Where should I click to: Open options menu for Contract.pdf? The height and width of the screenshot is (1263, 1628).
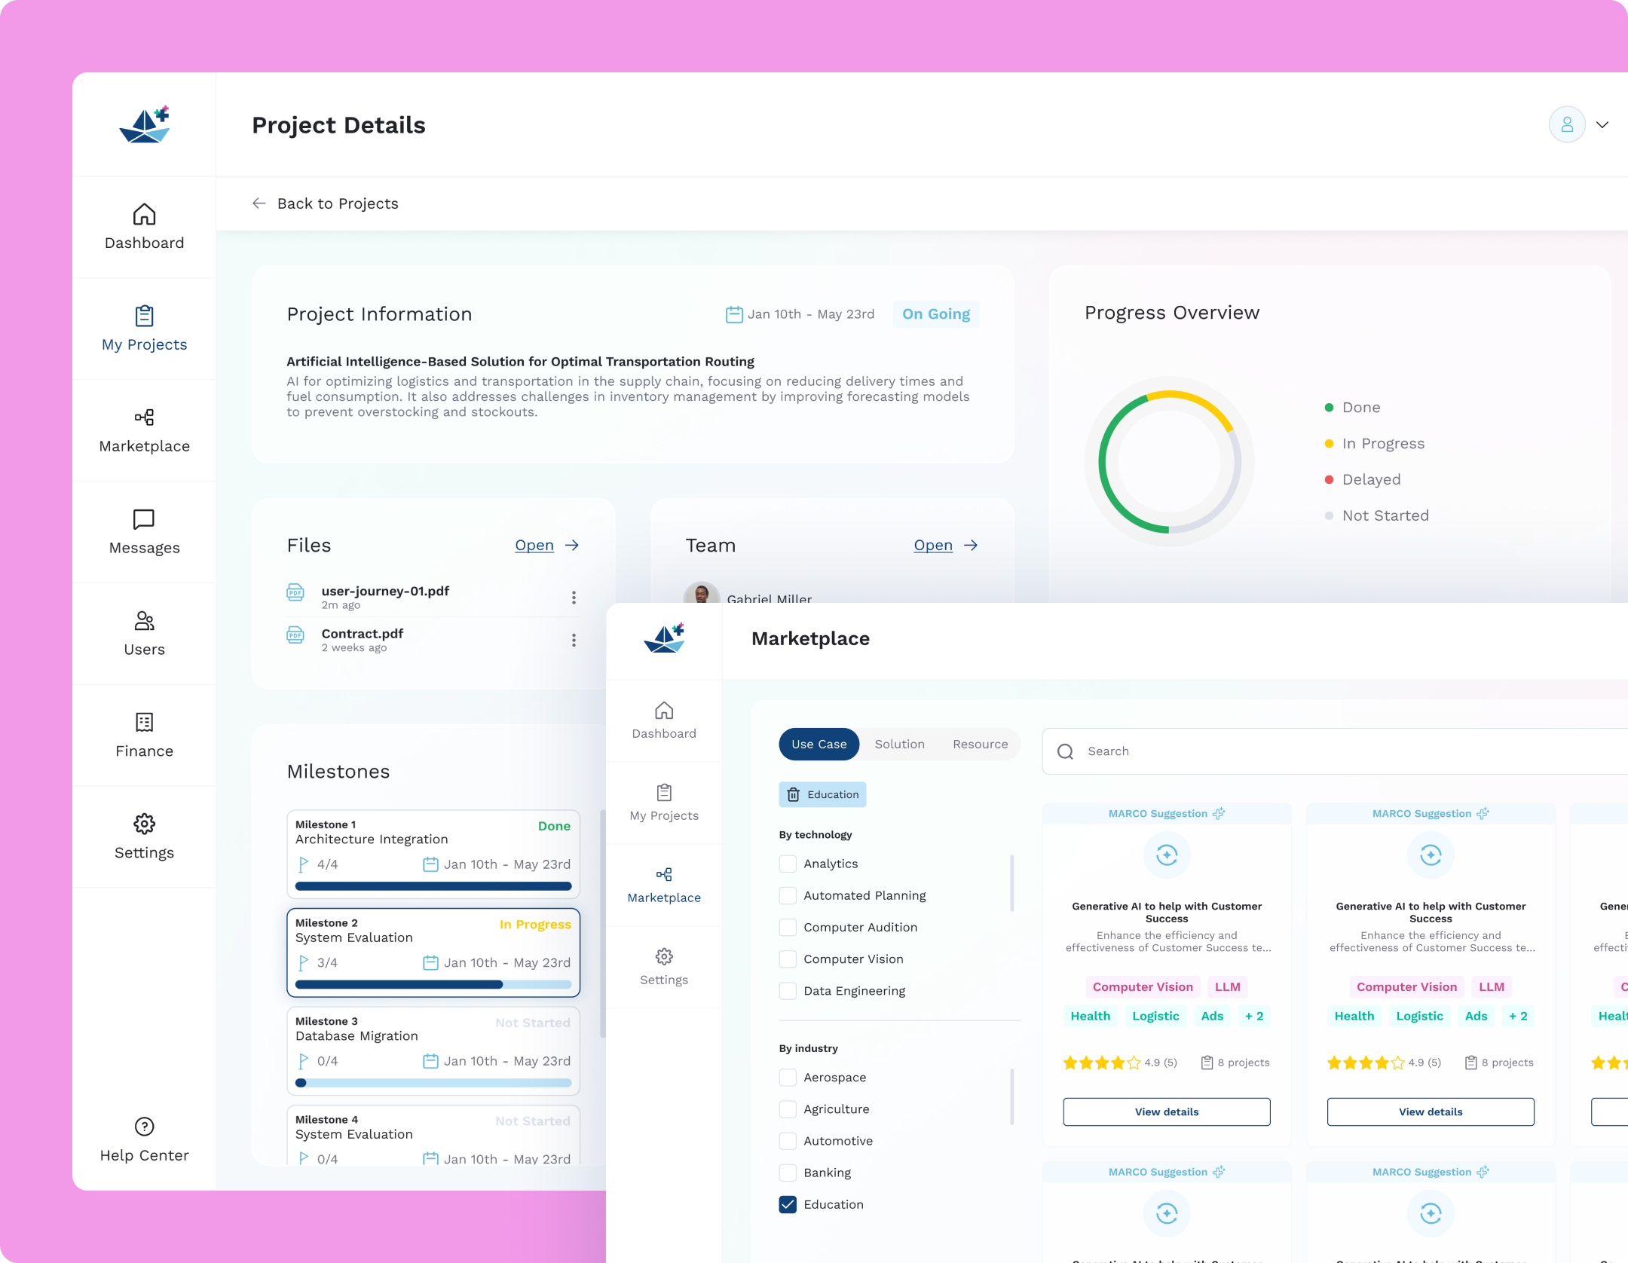click(x=574, y=641)
